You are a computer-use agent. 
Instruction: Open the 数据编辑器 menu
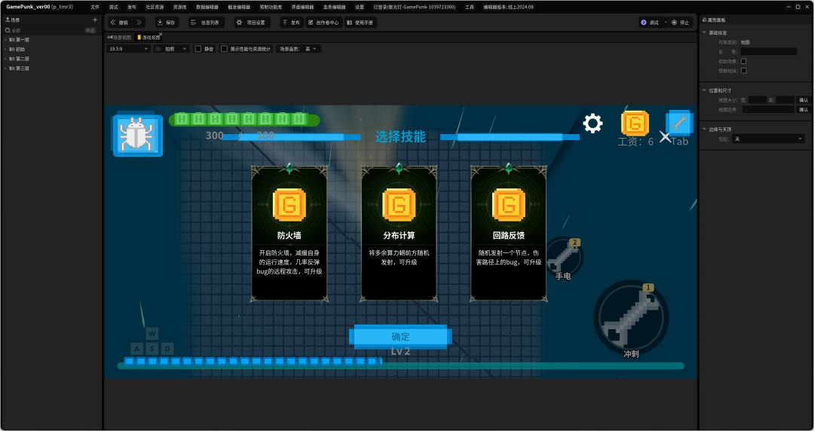coord(207,8)
